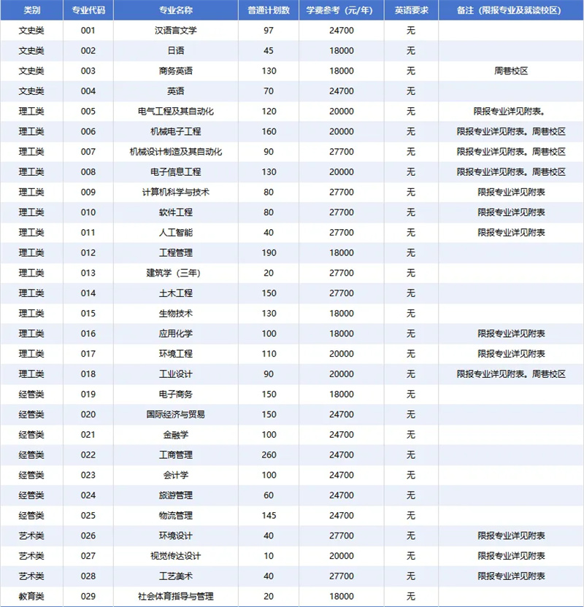Click the 类别 column header
584x607 pixels.
tap(31, 10)
